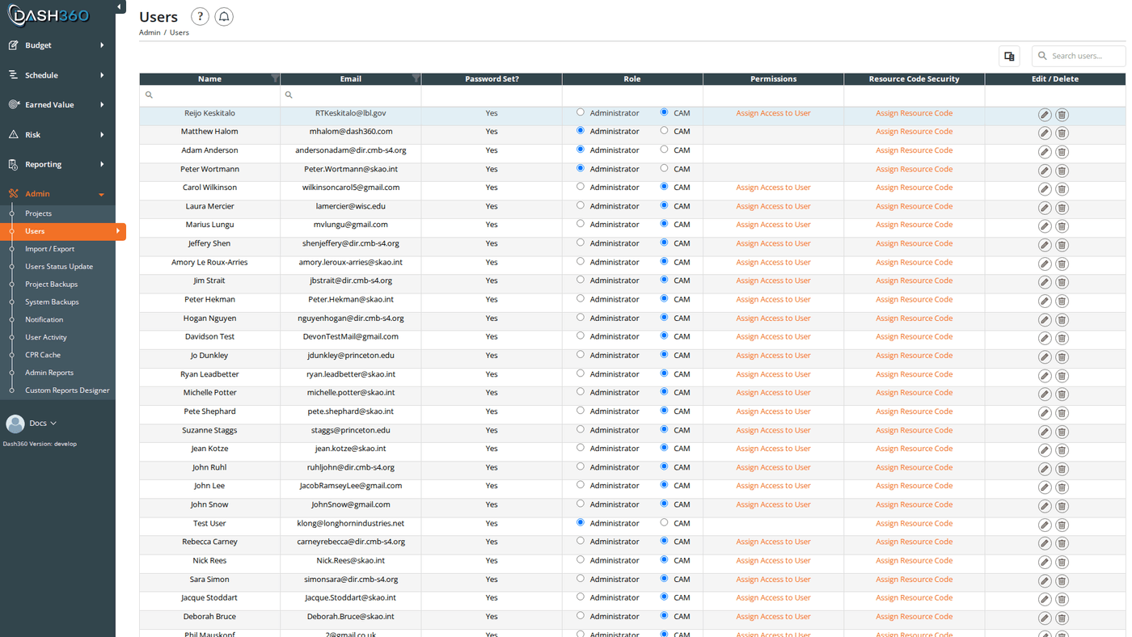This screenshot has height=637, width=1132.
Task: Click Assign Resource Code for Test User
Action: tap(914, 523)
